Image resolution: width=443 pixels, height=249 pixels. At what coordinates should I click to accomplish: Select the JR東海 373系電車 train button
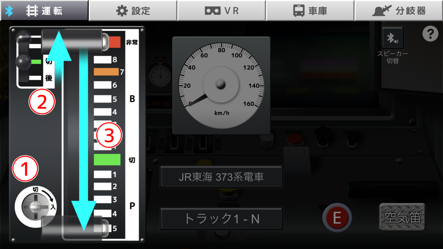pos(221,177)
